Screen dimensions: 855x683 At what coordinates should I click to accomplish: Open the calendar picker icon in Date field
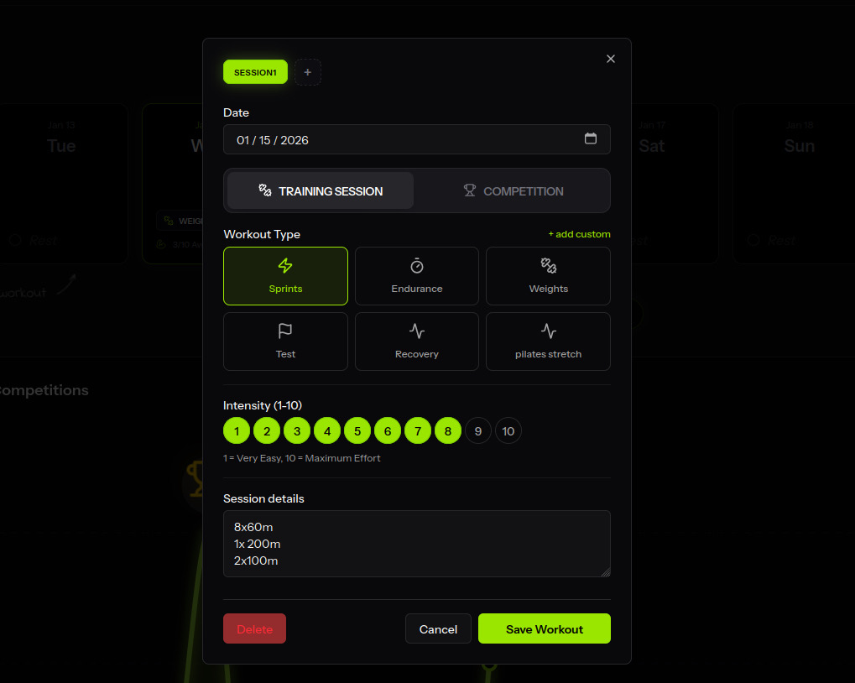(x=591, y=139)
